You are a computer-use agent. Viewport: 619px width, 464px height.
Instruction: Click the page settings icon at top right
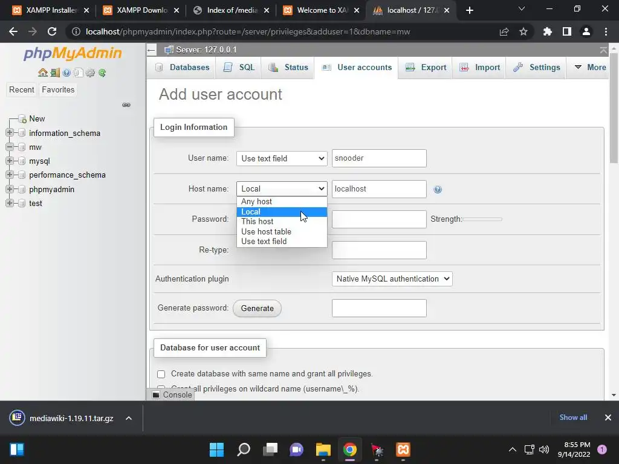point(603,50)
